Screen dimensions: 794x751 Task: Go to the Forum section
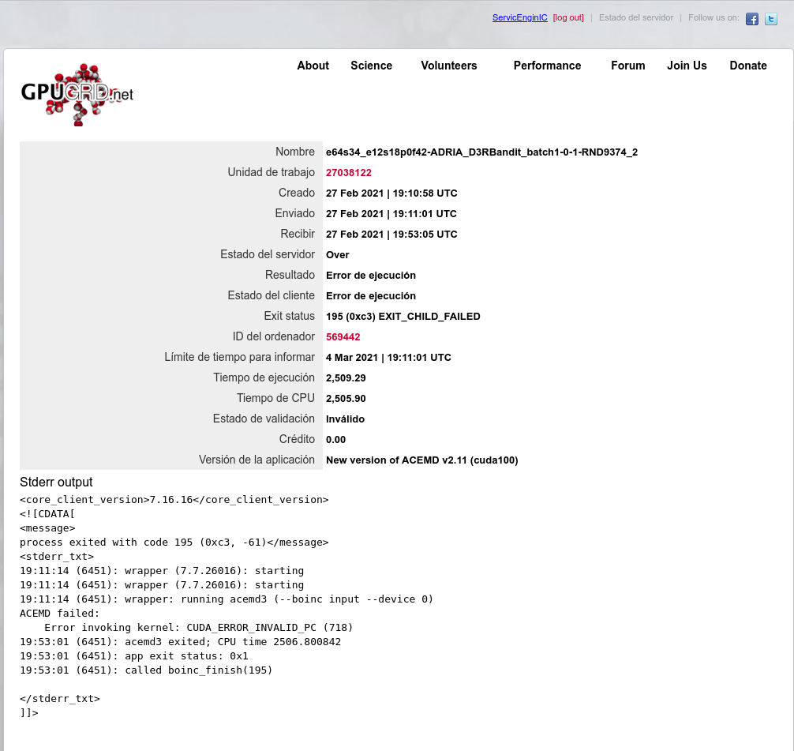[x=627, y=66]
